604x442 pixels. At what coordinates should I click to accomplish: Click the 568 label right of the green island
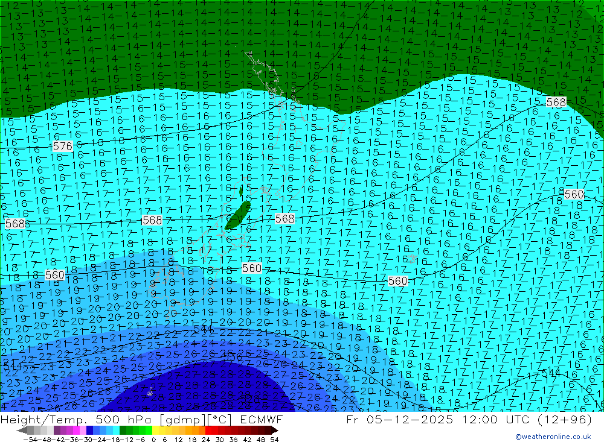click(284, 218)
